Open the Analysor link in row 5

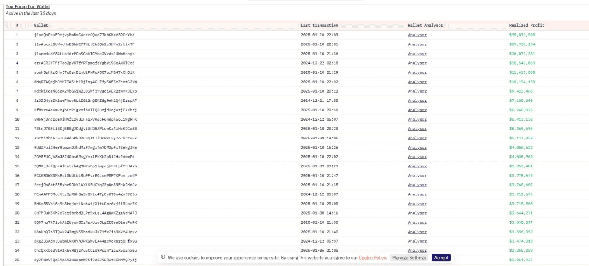click(417, 72)
